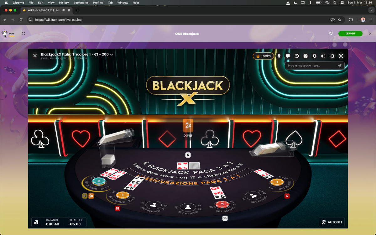This screenshot has width=376, height=235.
Task: Toggle fullscreen mode in game toolbar
Action: click(341, 56)
